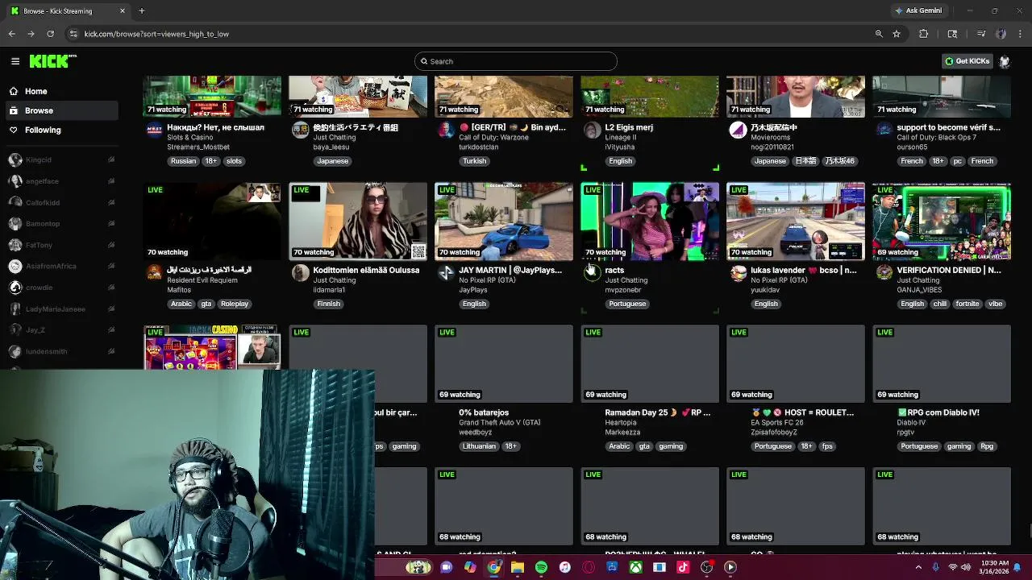The height and width of the screenshot is (580, 1032).
Task: Open File Explorer from the taskbar
Action: click(518, 567)
